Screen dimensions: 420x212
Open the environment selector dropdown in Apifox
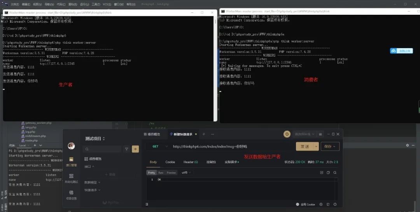[304, 134]
